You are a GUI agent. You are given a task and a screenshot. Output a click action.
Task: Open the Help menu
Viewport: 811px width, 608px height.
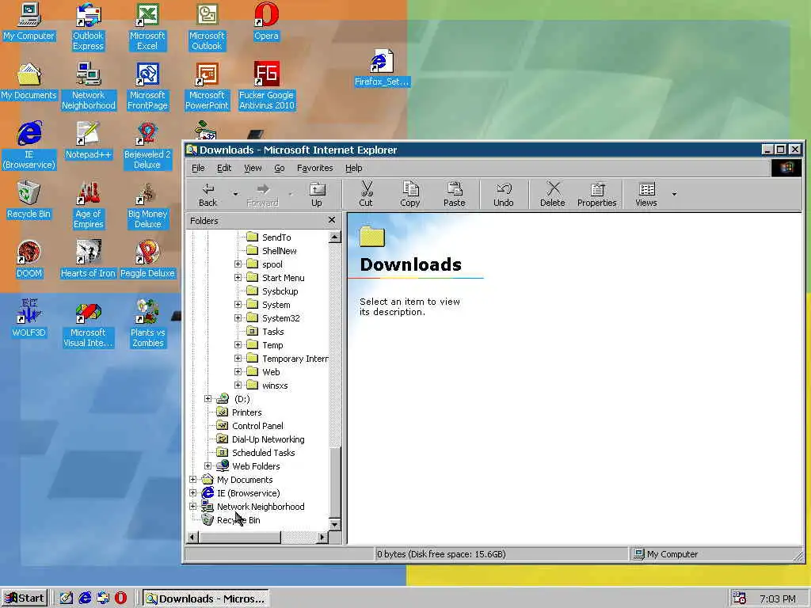tap(354, 168)
